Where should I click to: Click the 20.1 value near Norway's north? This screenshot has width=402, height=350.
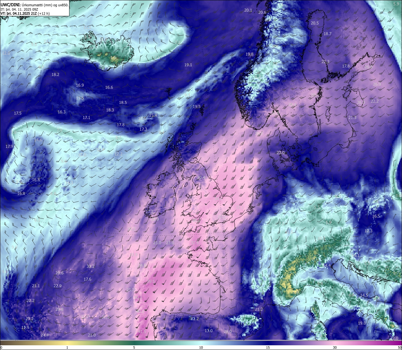[248, 10]
